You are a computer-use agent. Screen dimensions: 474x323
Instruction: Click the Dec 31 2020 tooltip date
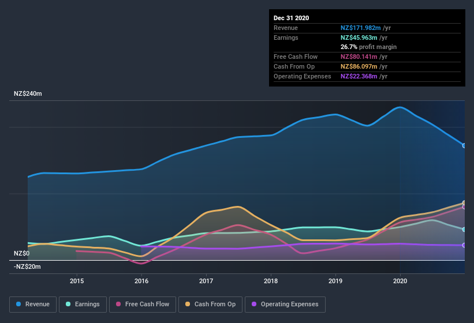[292, 18]
